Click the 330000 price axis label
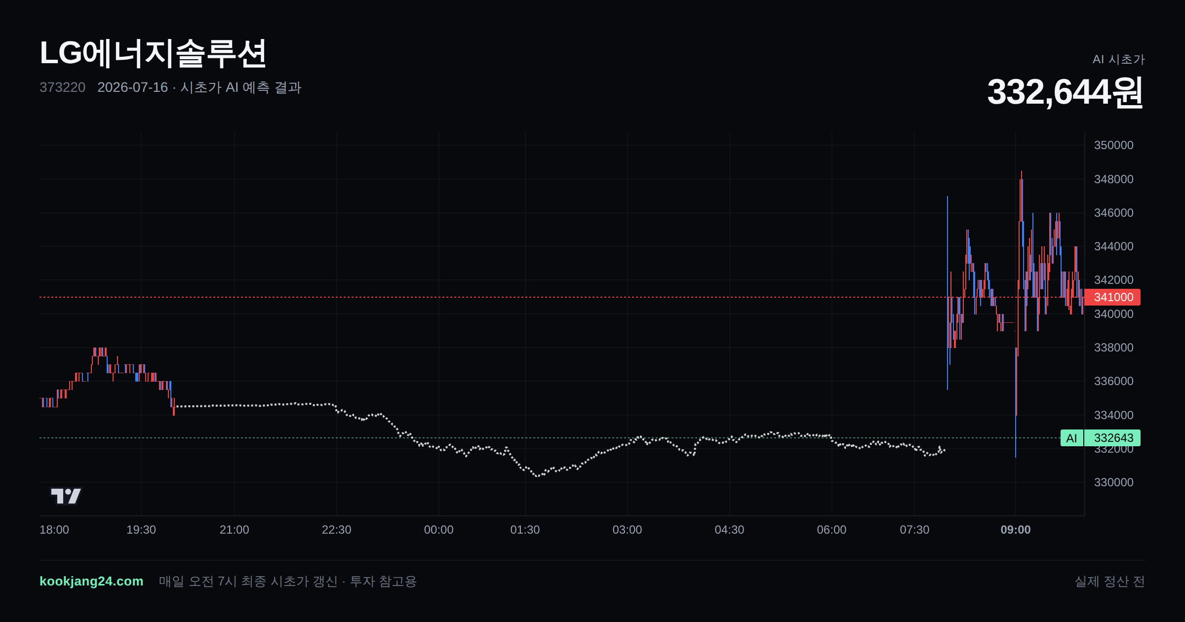 tap(1114, 482)
